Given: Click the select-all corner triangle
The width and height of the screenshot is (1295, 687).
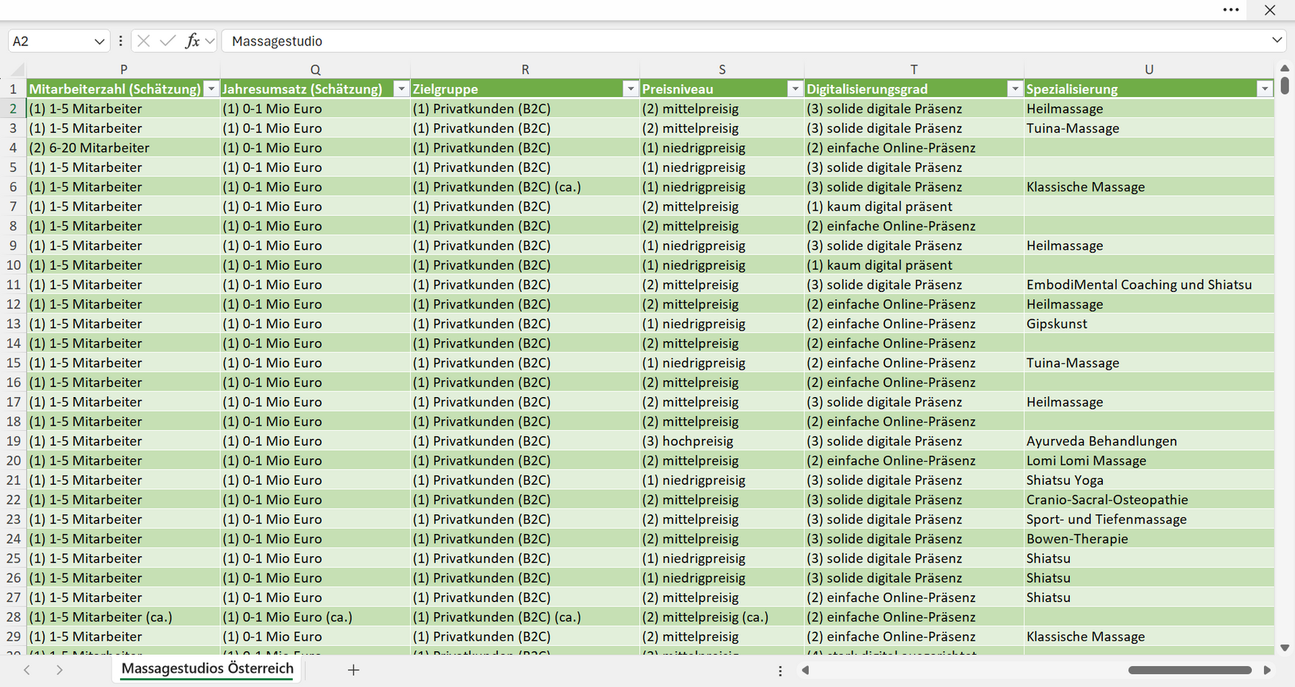Looking at the screenshot, I should click(x=19, y=70).
